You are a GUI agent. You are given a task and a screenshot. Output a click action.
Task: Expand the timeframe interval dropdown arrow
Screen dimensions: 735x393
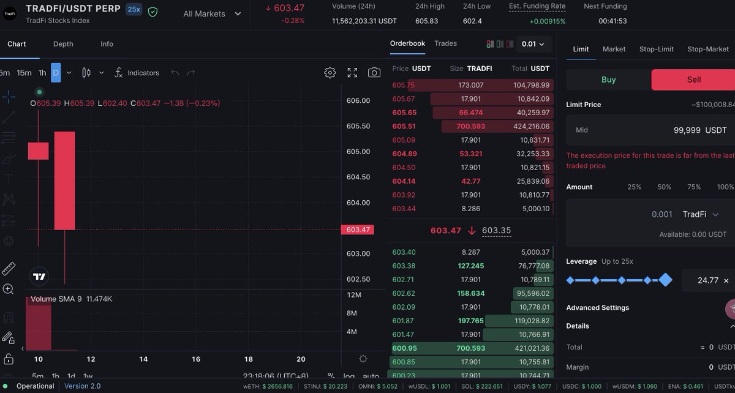pyautogui.click(x=69, y=72)
